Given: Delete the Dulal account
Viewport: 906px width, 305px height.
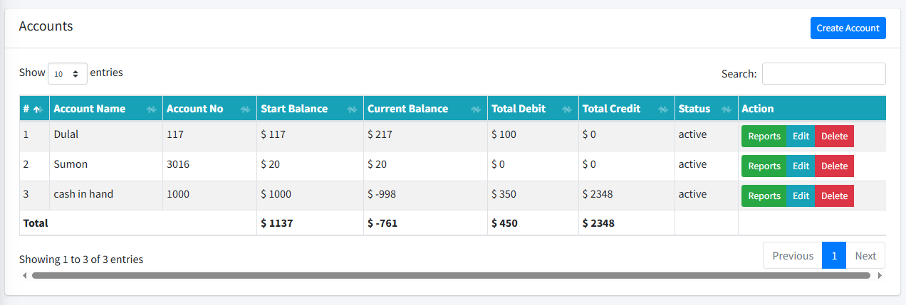Looking at the screenshot, I should click(x=834, y=137).
